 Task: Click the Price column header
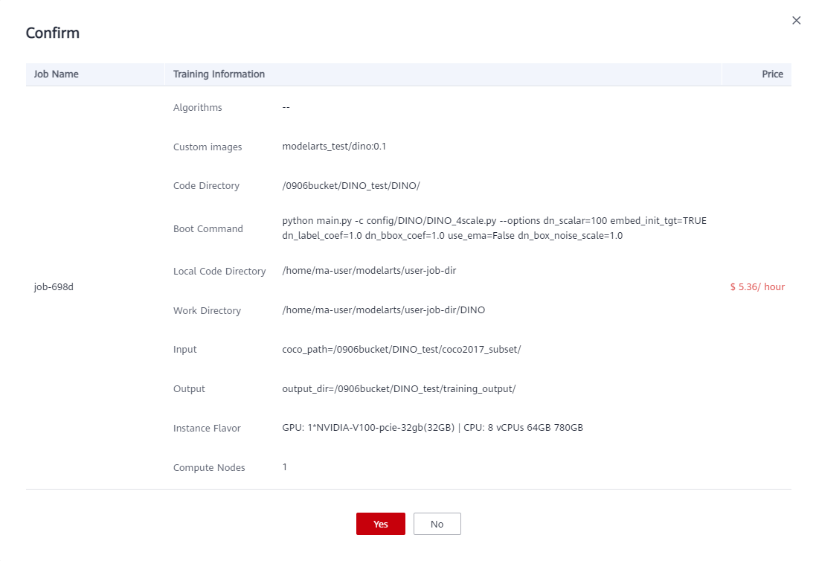pyautogui.click(x=772, y=74)
